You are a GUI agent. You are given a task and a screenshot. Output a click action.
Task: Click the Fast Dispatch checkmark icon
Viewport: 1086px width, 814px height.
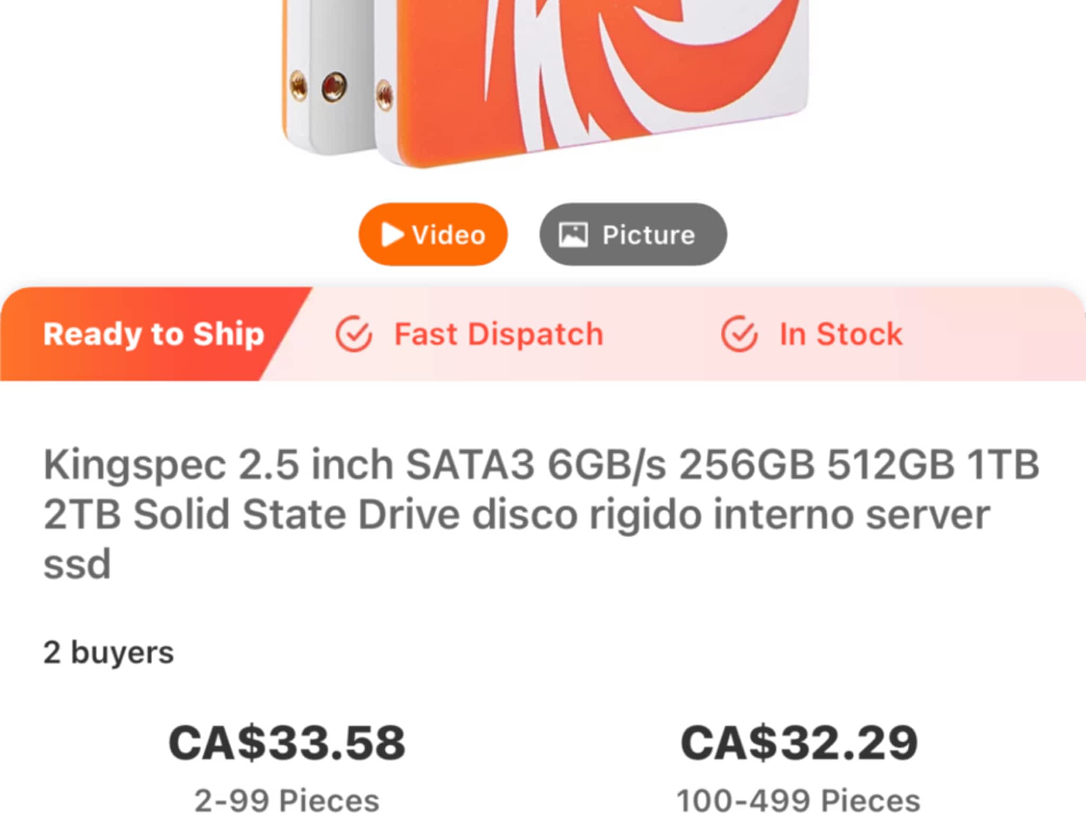coord(354,334)
